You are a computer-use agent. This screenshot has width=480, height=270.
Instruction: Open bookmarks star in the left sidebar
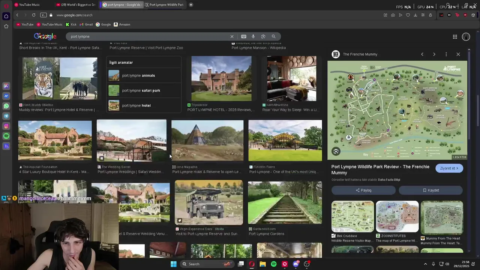point(6,26)
